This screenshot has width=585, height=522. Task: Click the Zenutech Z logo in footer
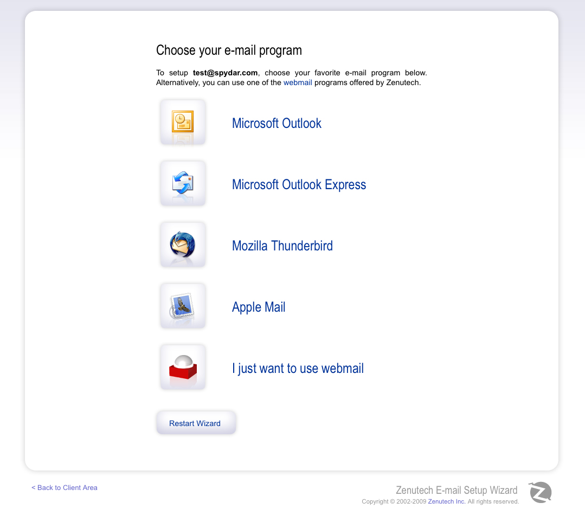coord(540,492)
